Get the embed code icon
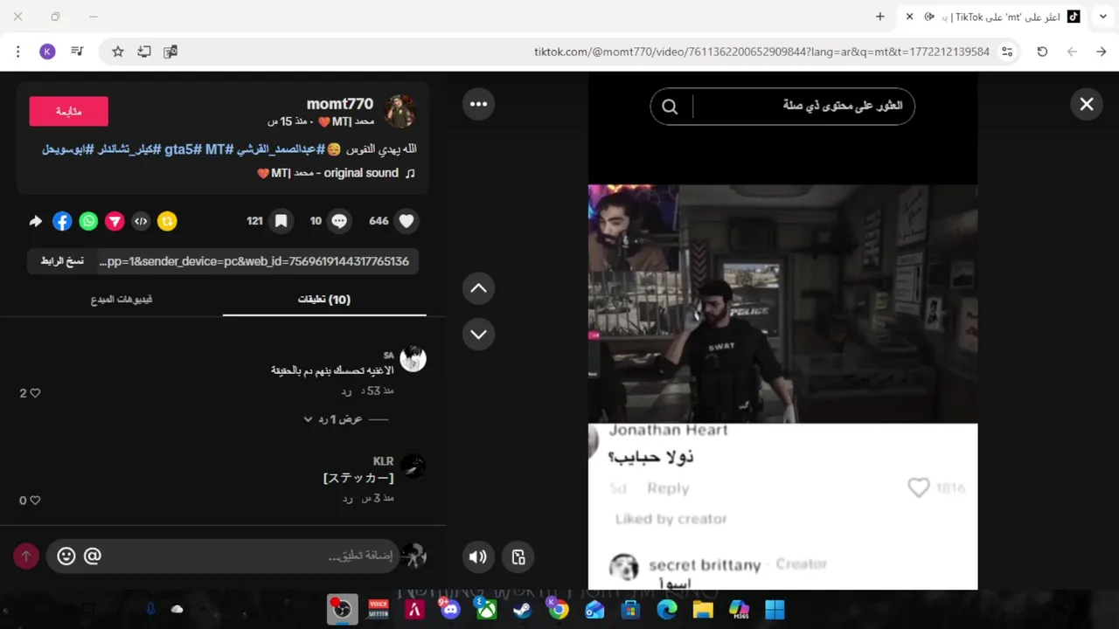Image resolution: width=1119 pixels, height=629 pixels. coord(141,221)
